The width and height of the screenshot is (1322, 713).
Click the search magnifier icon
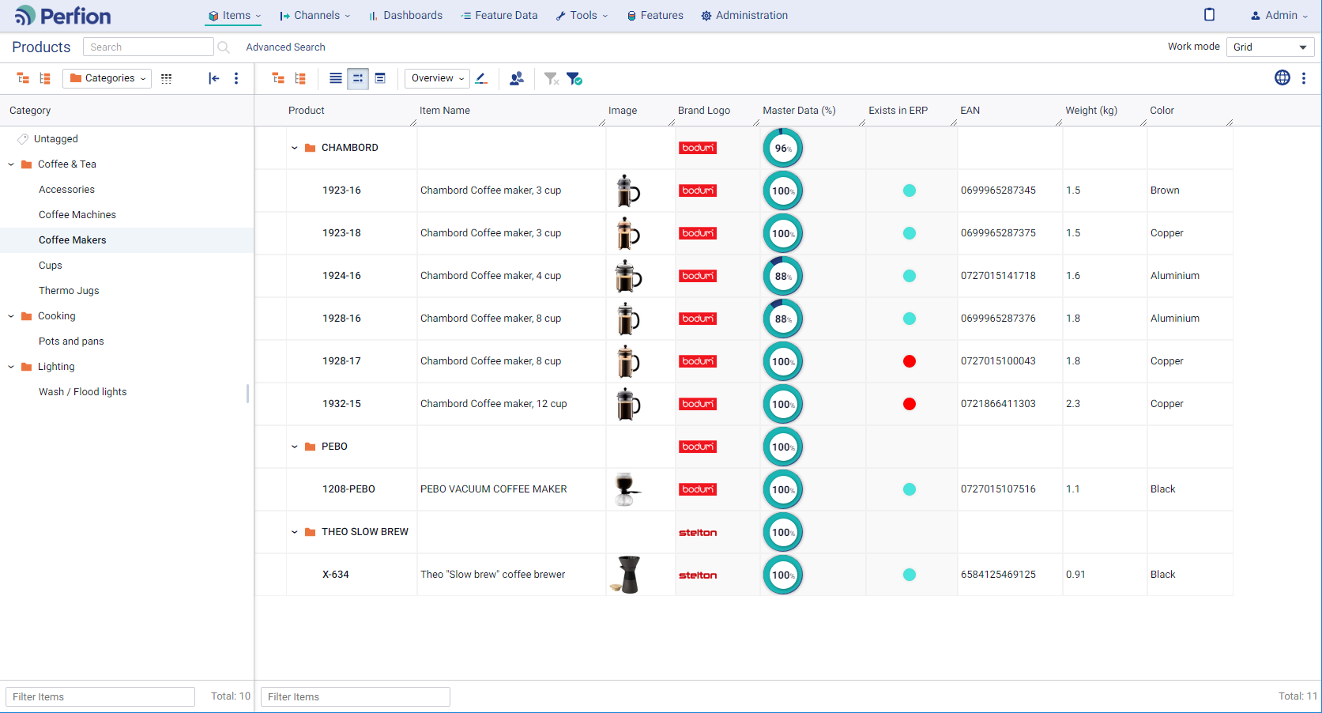click(x=224, y=47)
